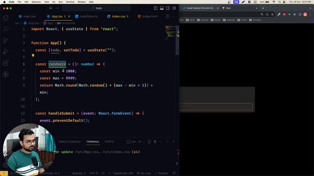Open Chrome extensions puzzle icon

[294, 14]
